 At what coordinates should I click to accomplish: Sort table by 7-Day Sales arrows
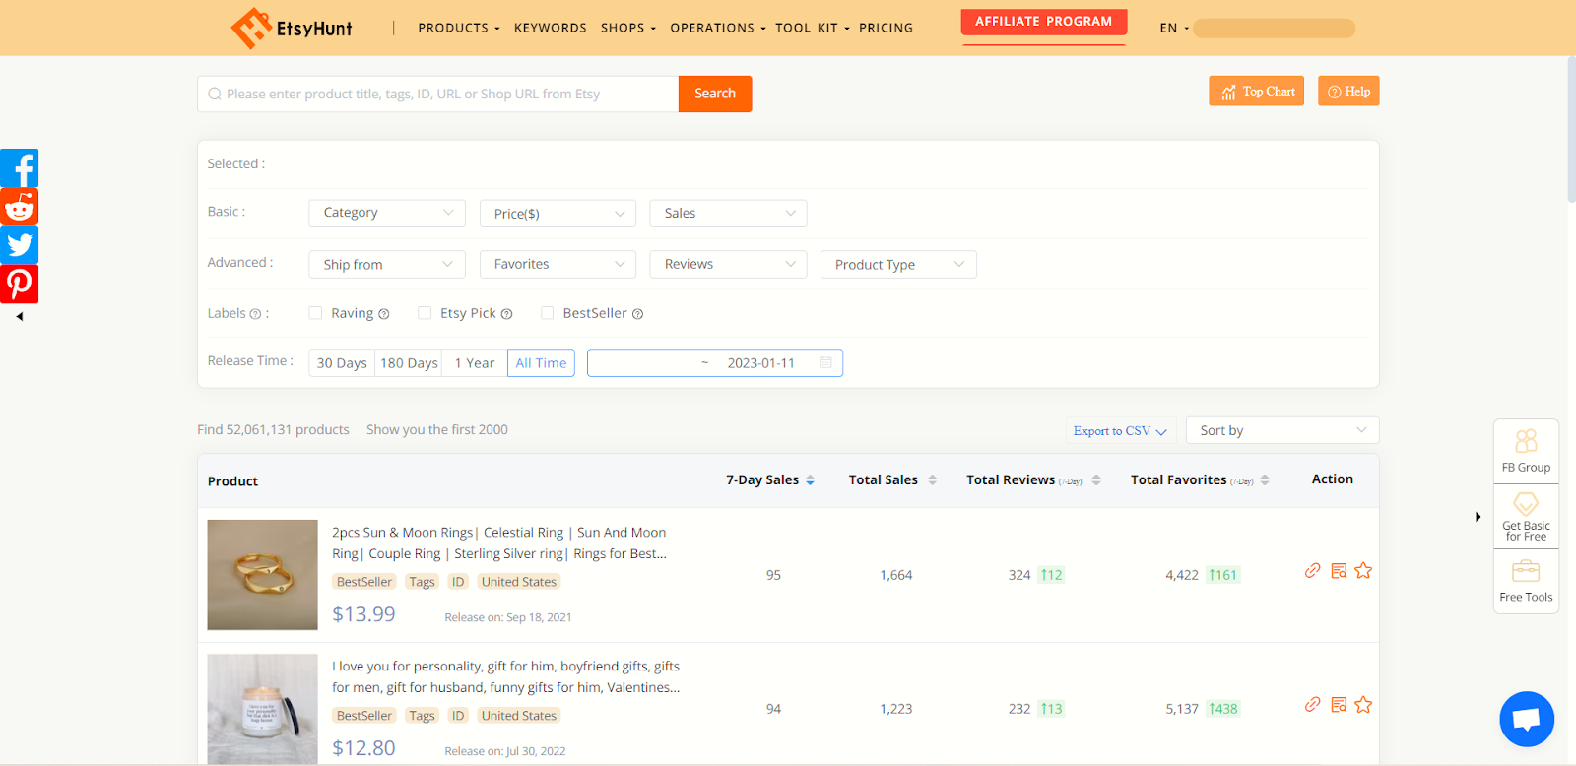(x=811, y=480)
